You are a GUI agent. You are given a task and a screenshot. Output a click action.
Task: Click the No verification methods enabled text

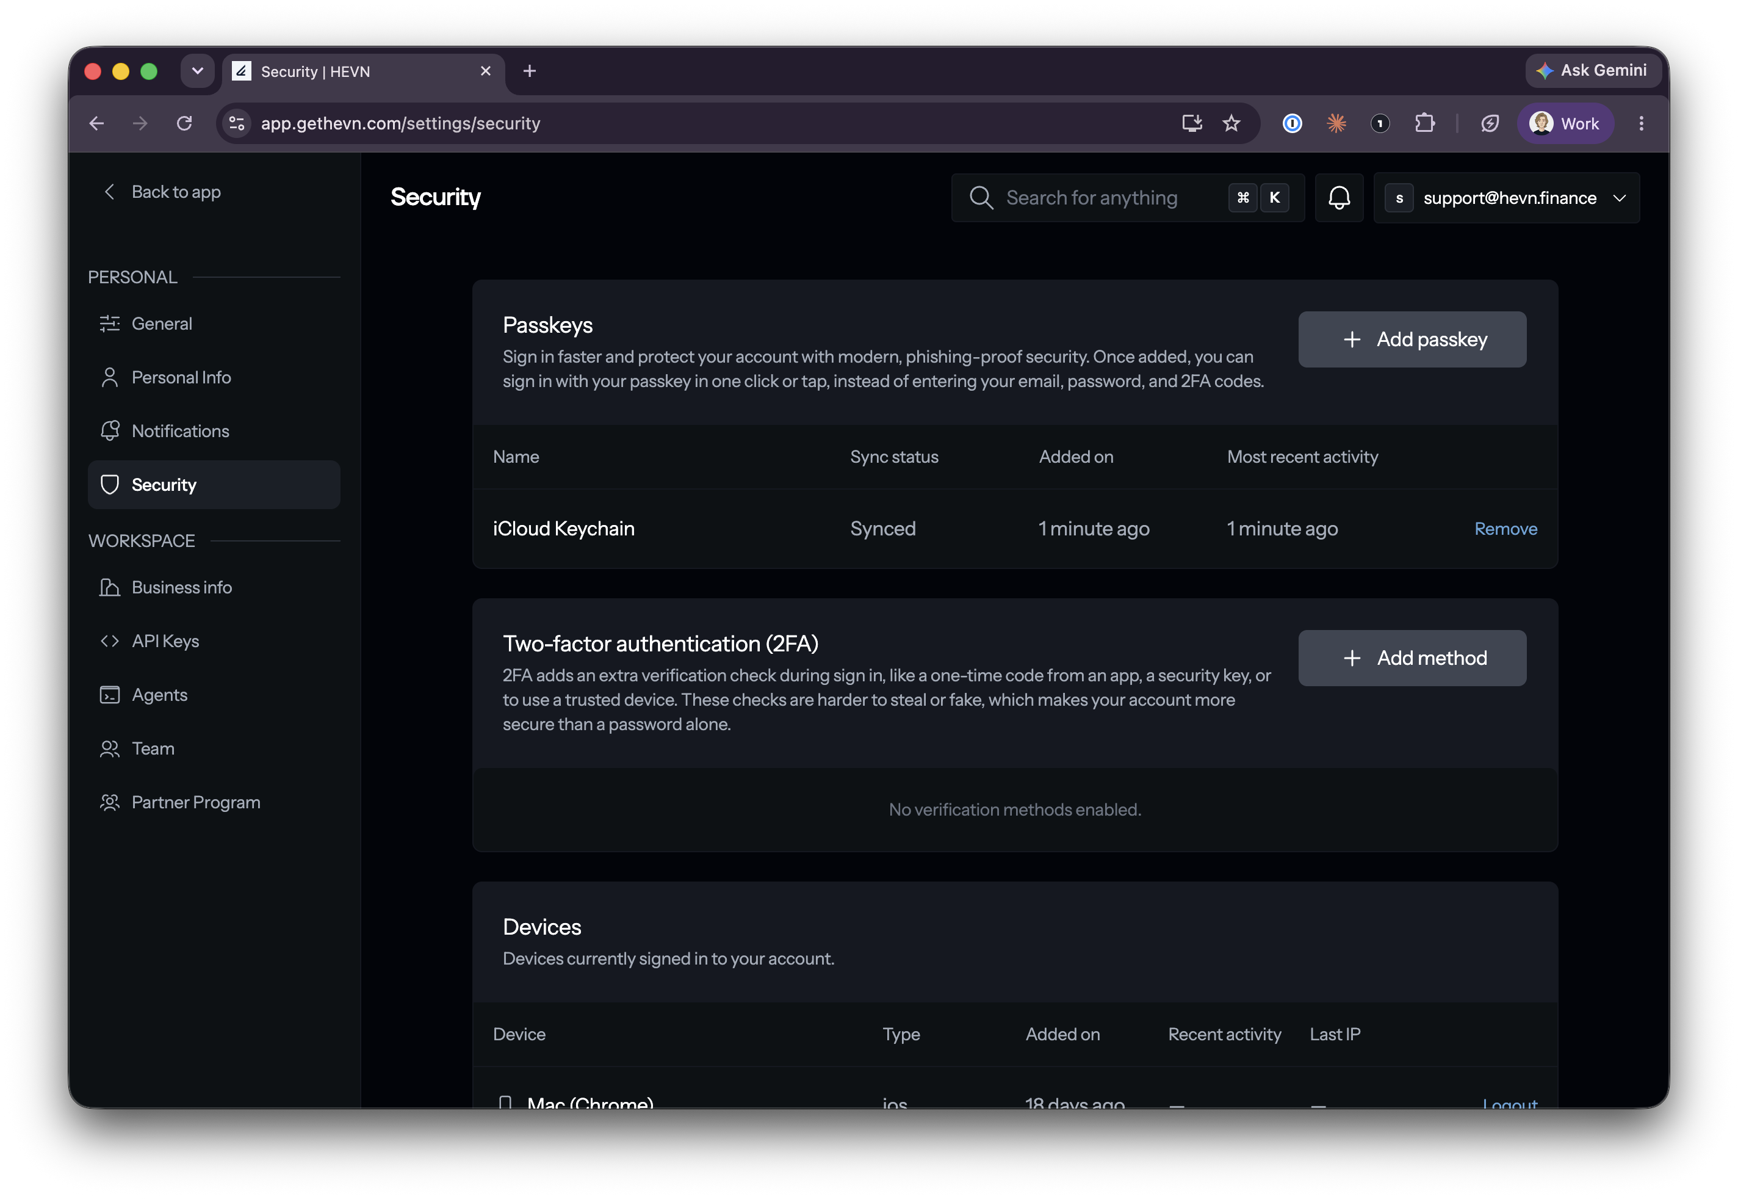coord(1015,810)
